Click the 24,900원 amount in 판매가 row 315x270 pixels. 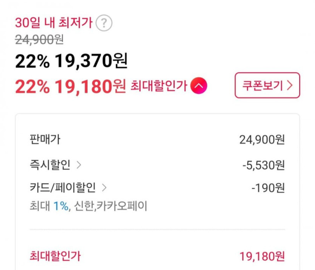262,140
